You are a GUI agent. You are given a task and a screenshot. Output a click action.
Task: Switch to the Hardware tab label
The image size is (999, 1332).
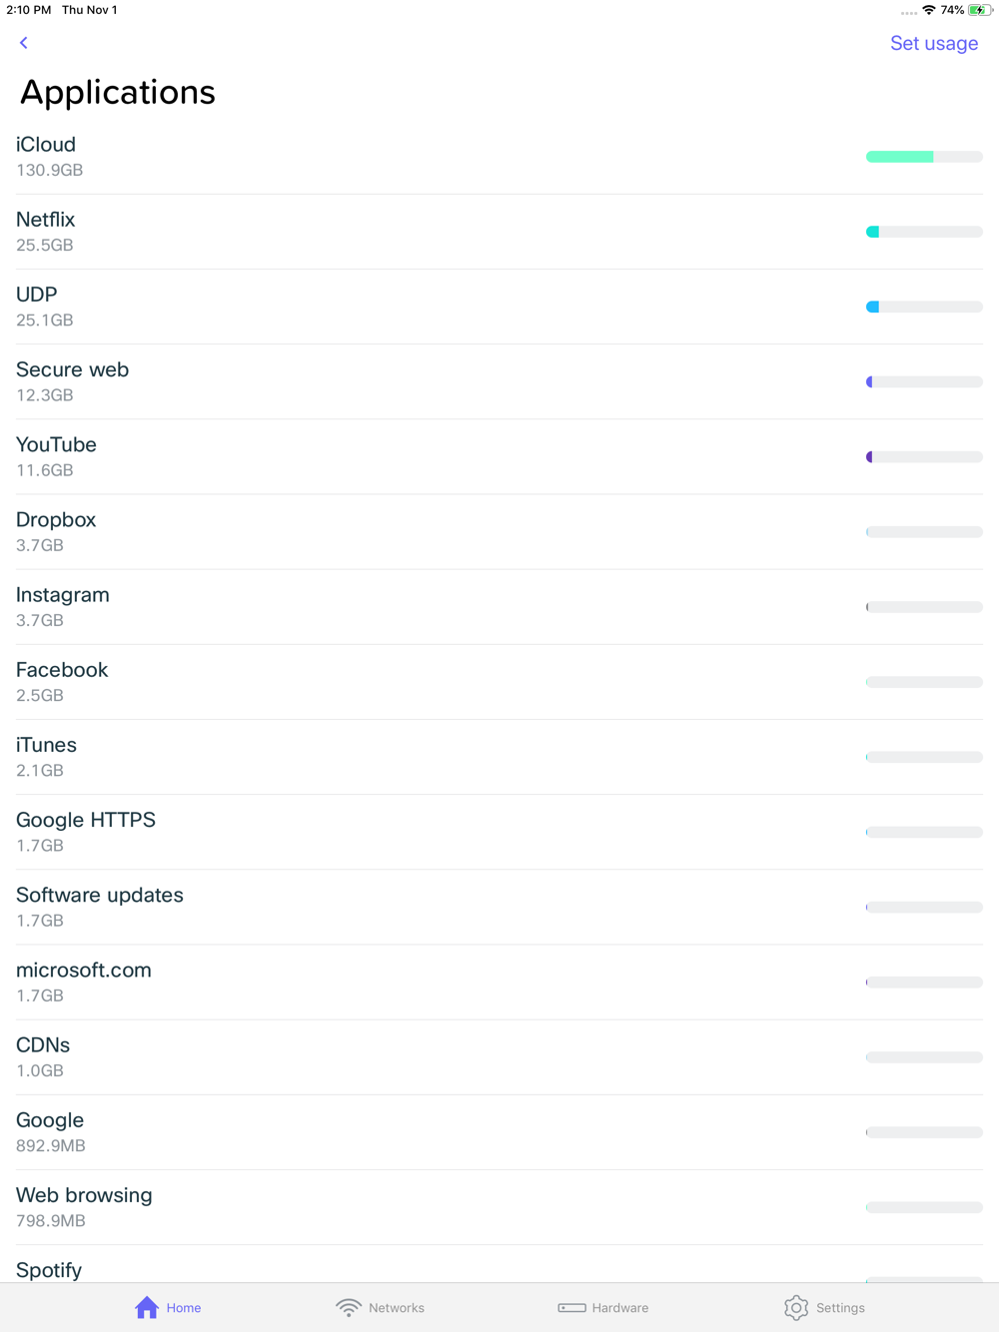[x=620, y=1308]
